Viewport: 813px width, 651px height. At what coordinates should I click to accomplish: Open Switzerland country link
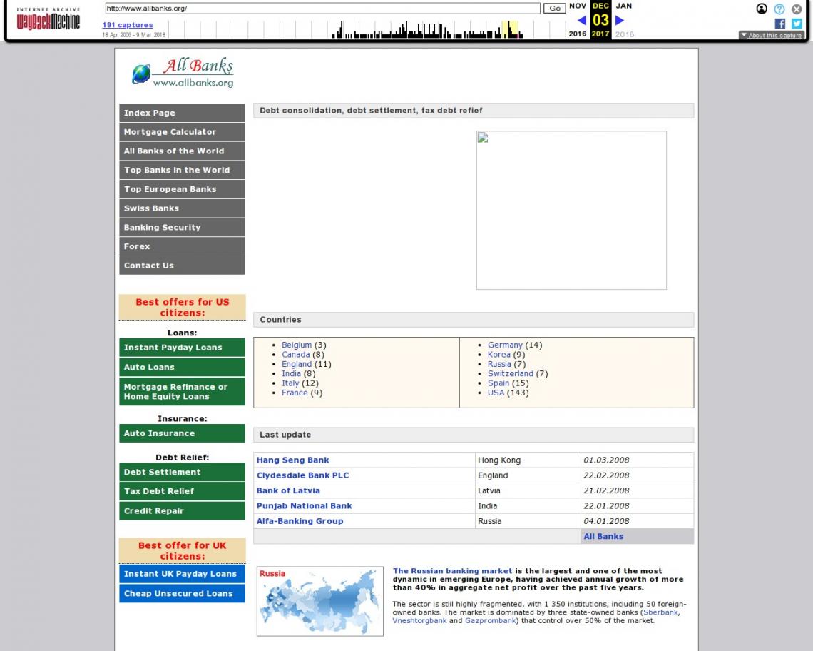510,374
